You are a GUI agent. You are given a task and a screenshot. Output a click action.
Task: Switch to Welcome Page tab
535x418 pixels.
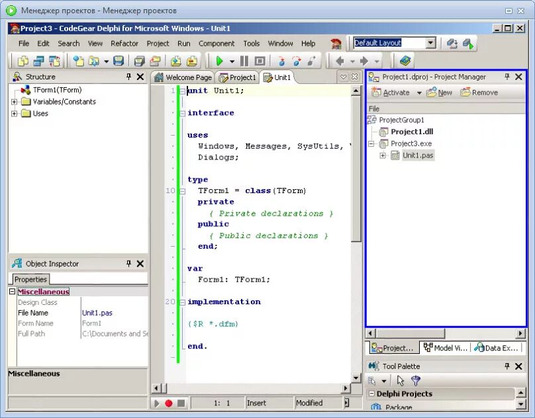pyautogui.click(x=183, y=77)
